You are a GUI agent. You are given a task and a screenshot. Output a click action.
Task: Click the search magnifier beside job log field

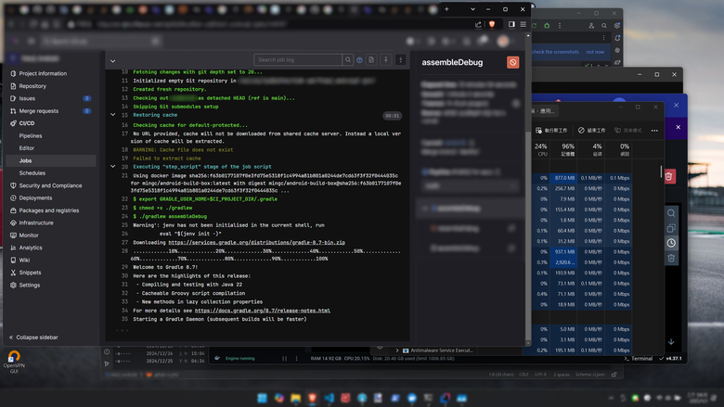click(348, 59)
